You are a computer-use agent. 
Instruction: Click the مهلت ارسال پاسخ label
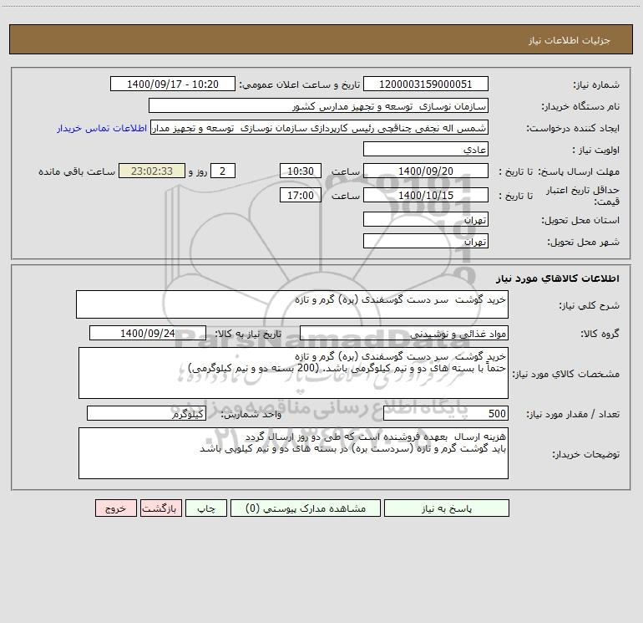click(x=579, y=171)
